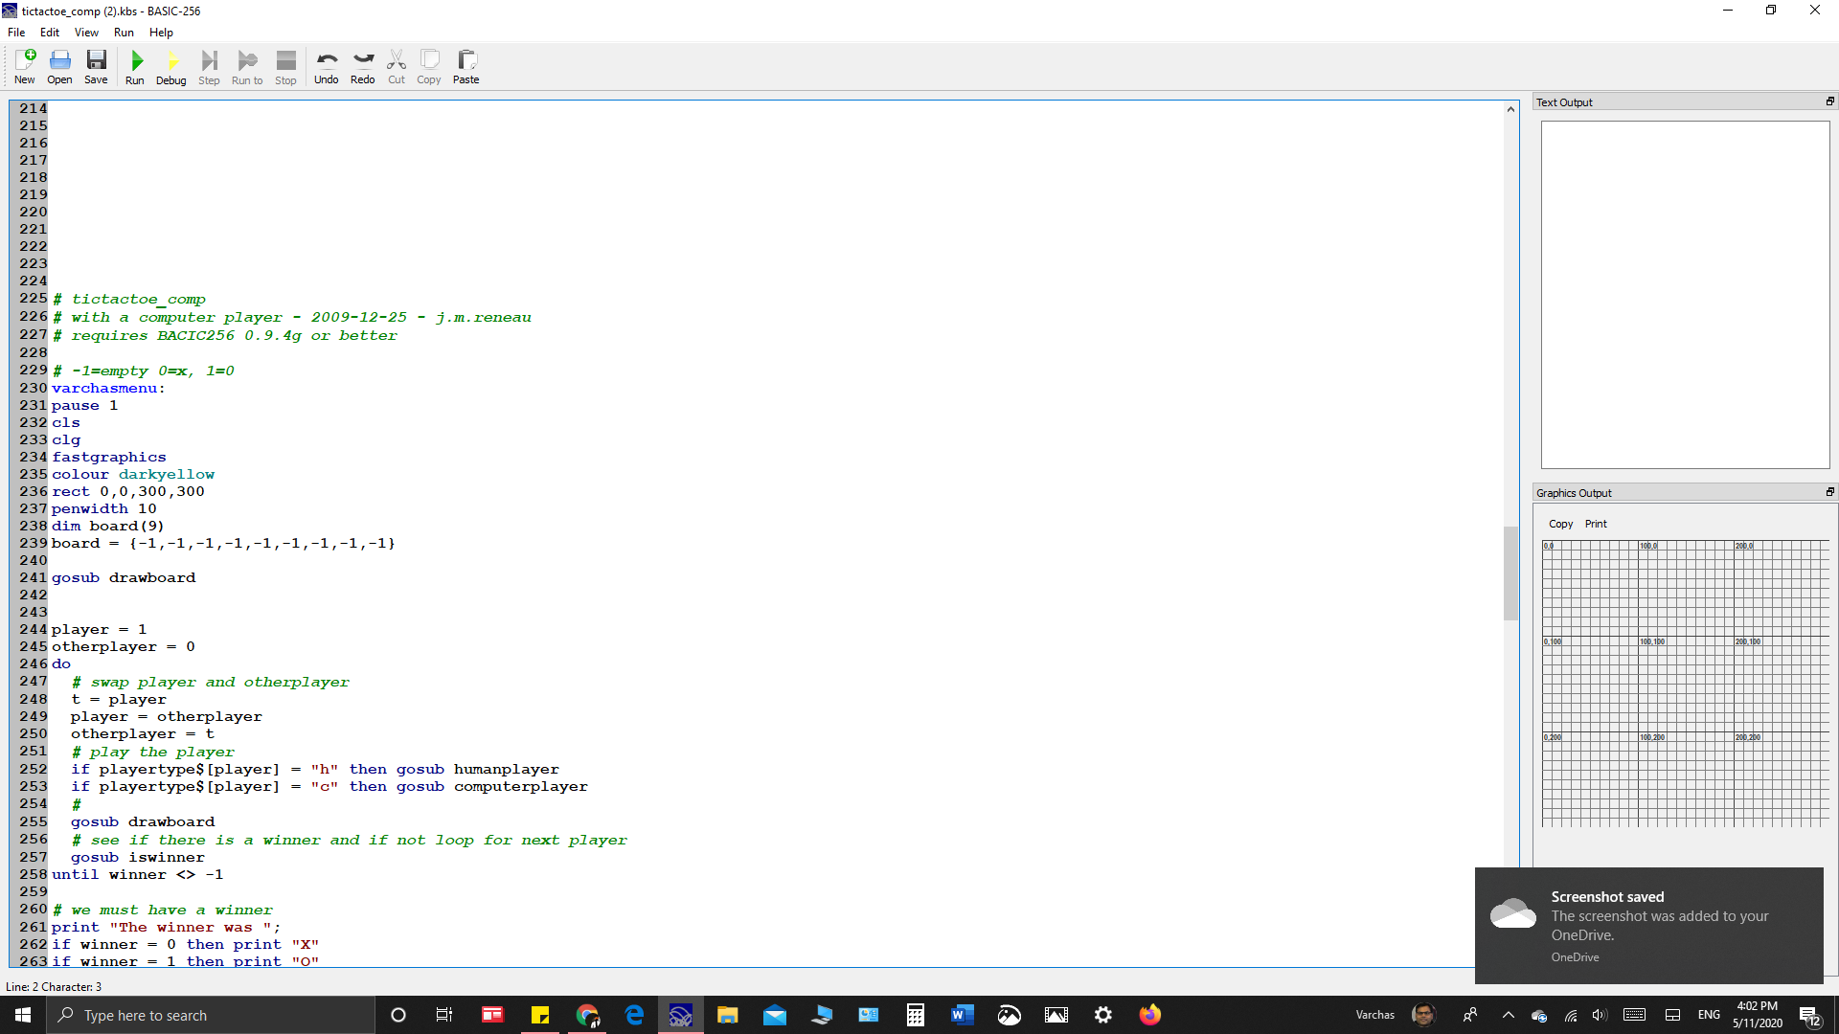Paste clipboard with Paste icon
Viewport: 1839px width, 1034px height.
[x=466, y=67]
